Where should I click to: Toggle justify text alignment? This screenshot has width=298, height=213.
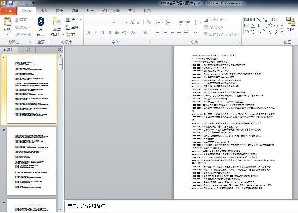point(179,32)
